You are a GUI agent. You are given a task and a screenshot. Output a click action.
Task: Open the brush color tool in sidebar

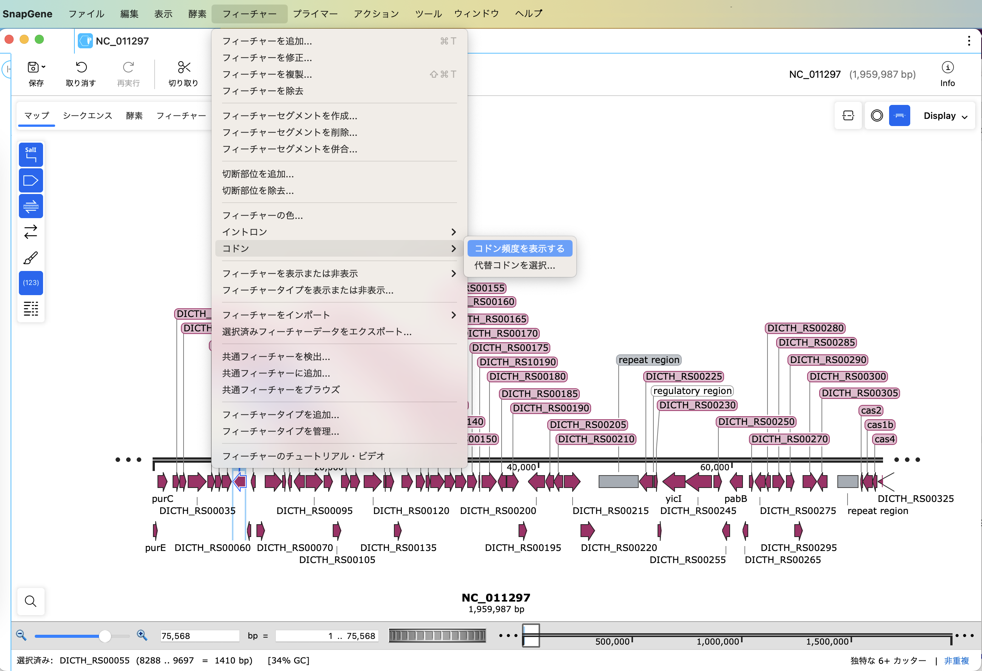(x=31, y=258)
